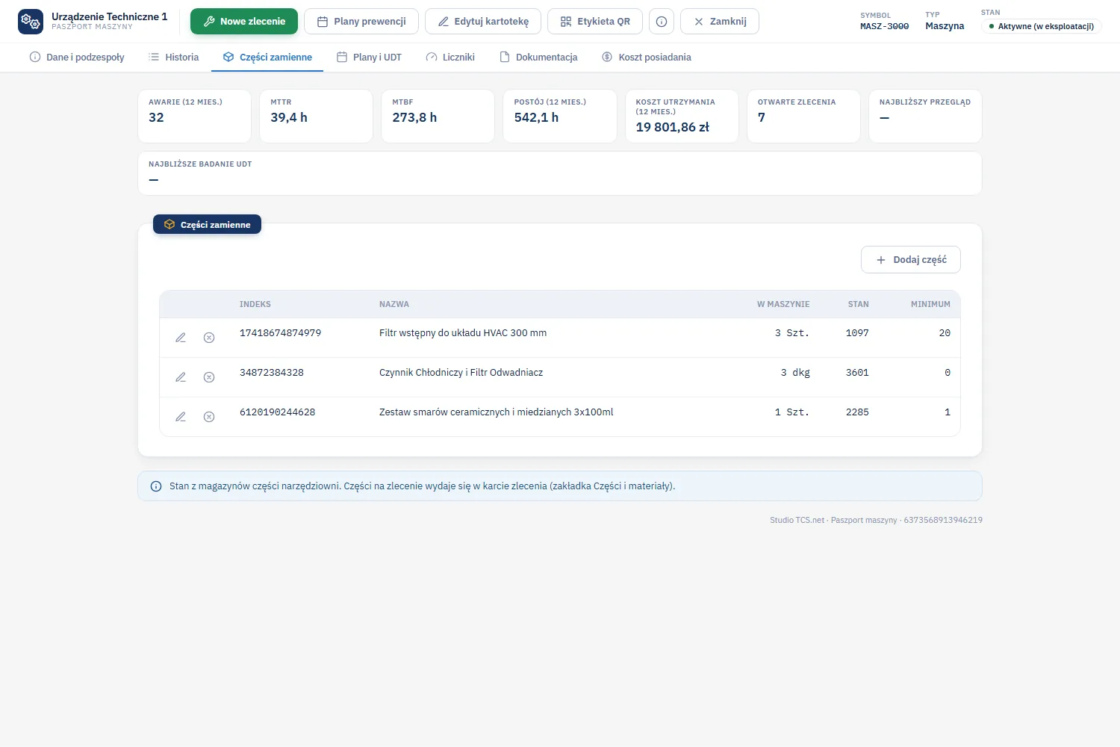Go to the Liczniki tab

[450, 58]
